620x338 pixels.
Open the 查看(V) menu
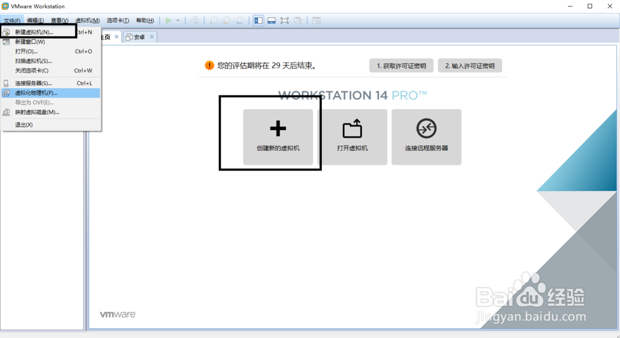coord(60,20)
